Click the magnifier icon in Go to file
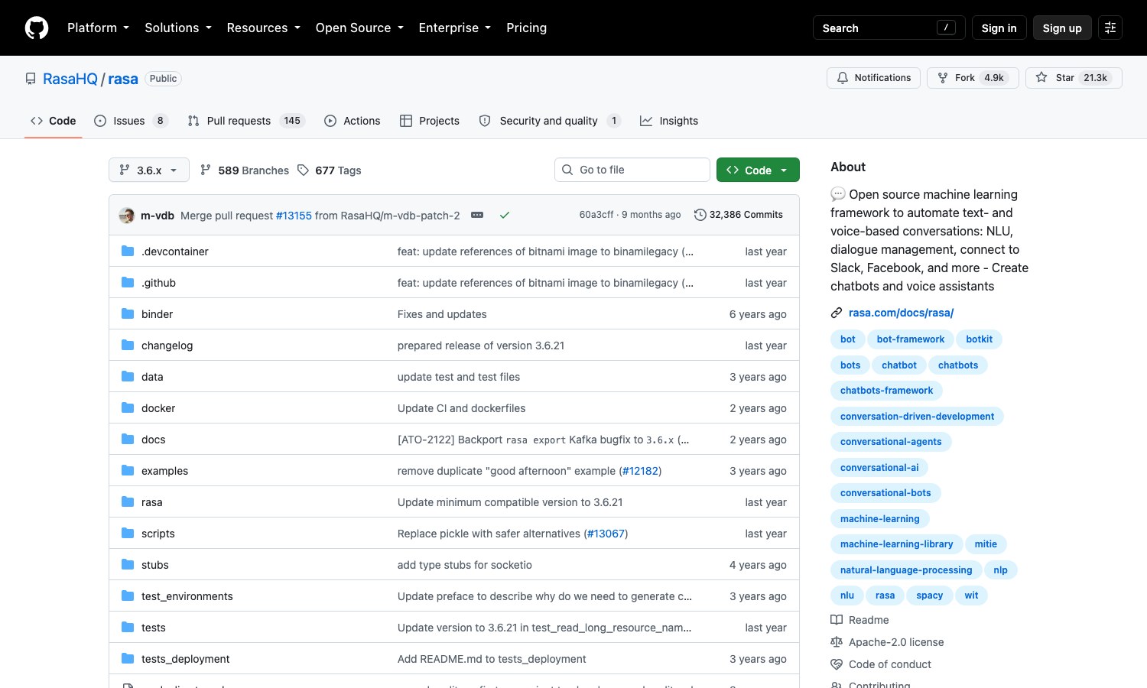Screen dimensions: 1147x688 [567, 170]
